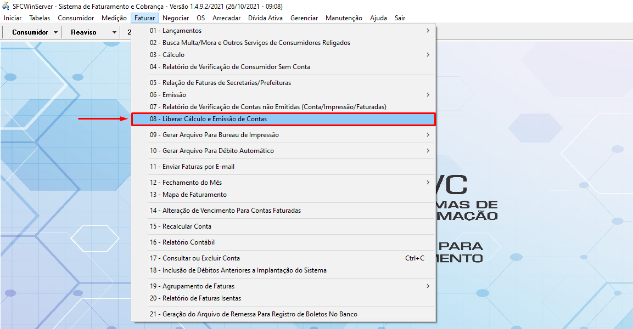Click the SFCWinServer application icon in title bar

point(5,6)
